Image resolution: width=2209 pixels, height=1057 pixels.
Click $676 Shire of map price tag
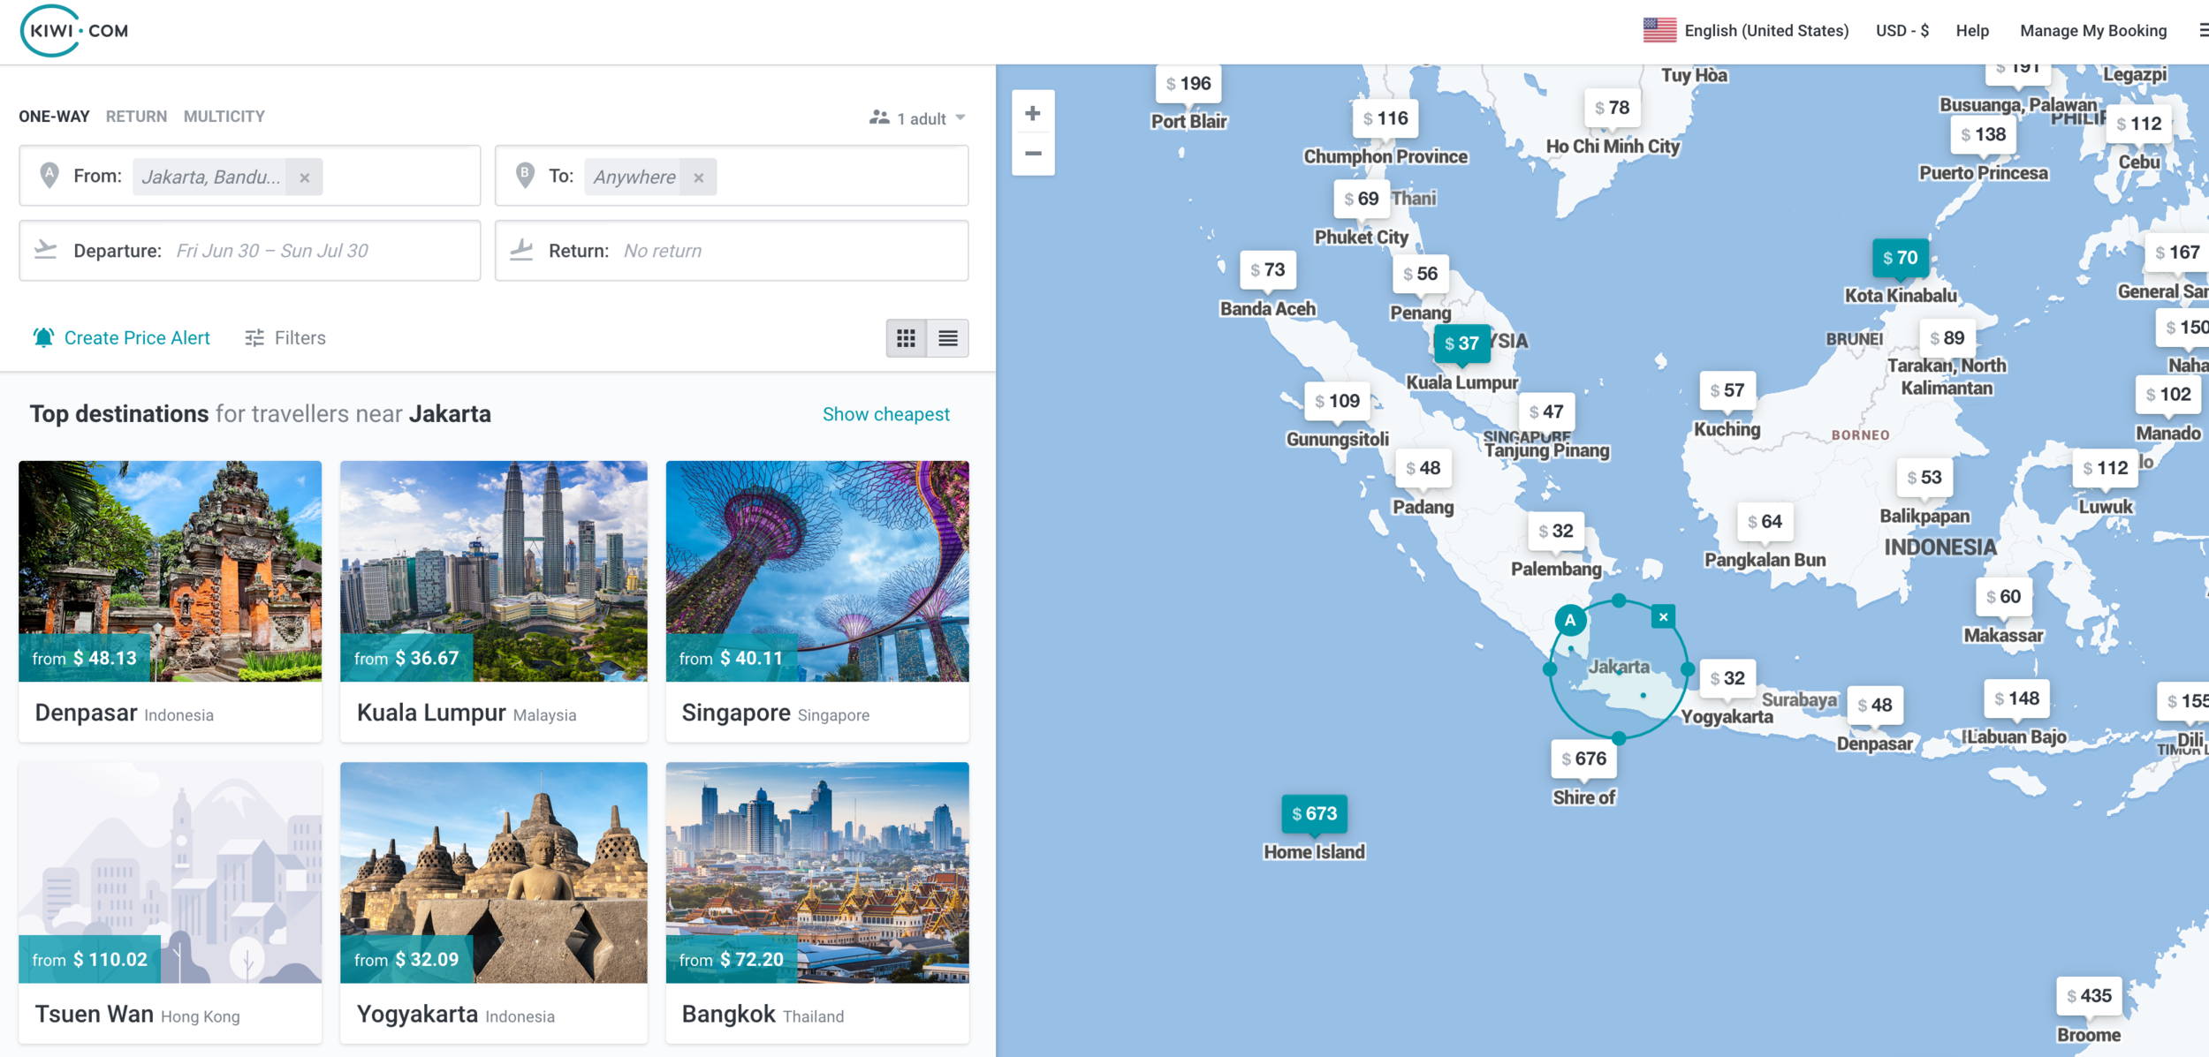[1583, 759]
